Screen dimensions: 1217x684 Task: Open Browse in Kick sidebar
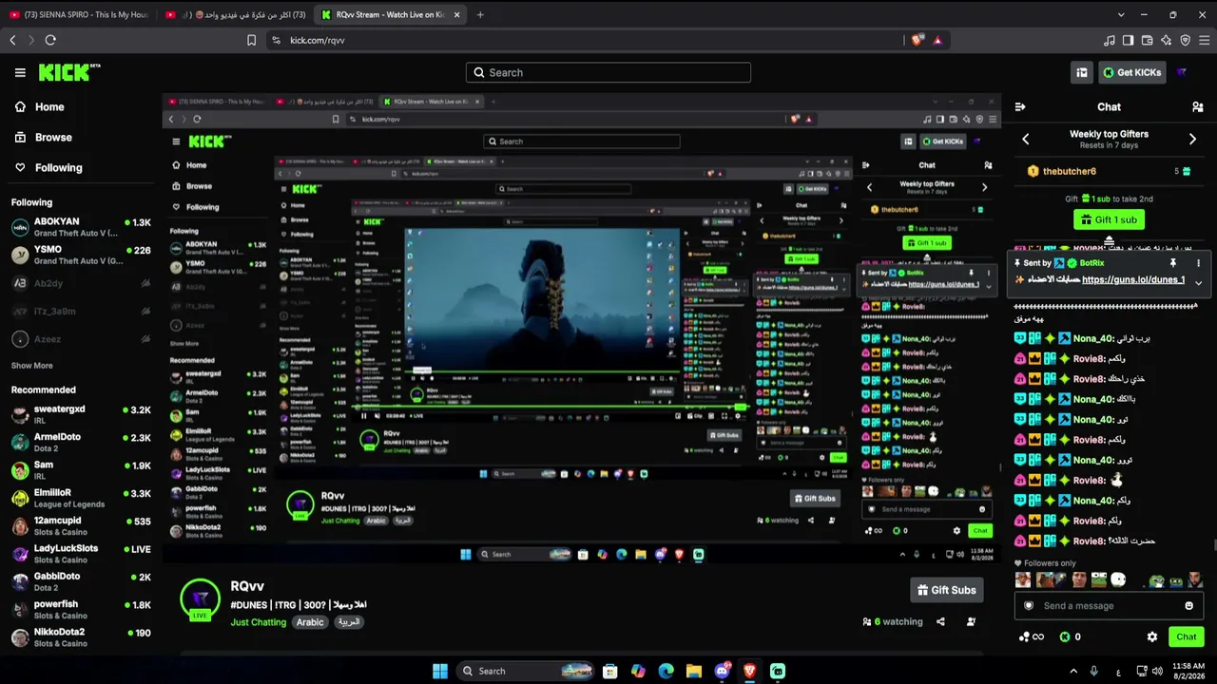pos(44,137)
